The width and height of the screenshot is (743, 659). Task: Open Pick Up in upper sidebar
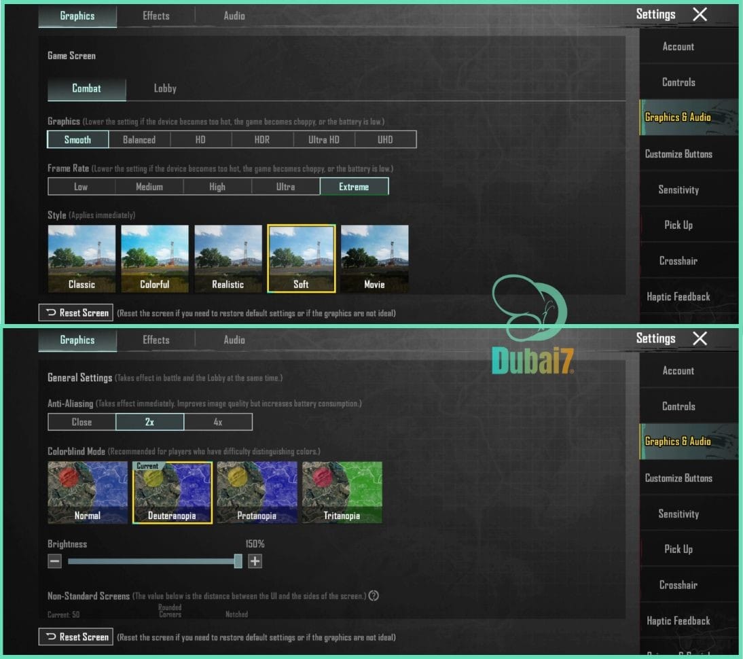click(x=689, y=225)
